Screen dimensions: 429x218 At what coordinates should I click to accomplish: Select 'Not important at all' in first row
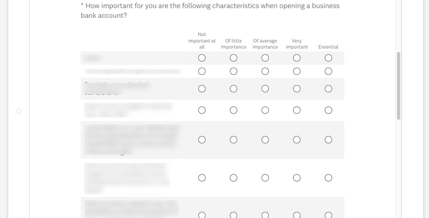coord(202,58)
